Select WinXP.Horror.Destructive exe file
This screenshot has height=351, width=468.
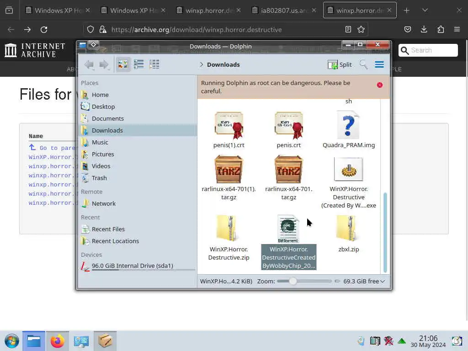[349, 183]
